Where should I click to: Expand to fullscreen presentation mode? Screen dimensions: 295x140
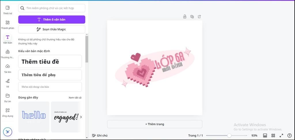(x=281, y=135)
